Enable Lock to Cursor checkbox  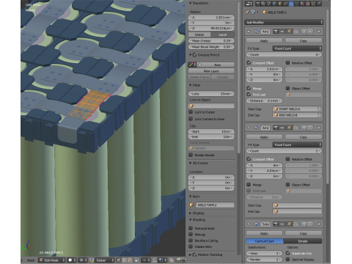pos(191,112)
